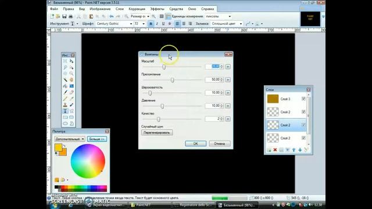Screen dimensions: 372x209
Task: Click the Больше >> button in Палитра
Action: [x=97, y=139]
